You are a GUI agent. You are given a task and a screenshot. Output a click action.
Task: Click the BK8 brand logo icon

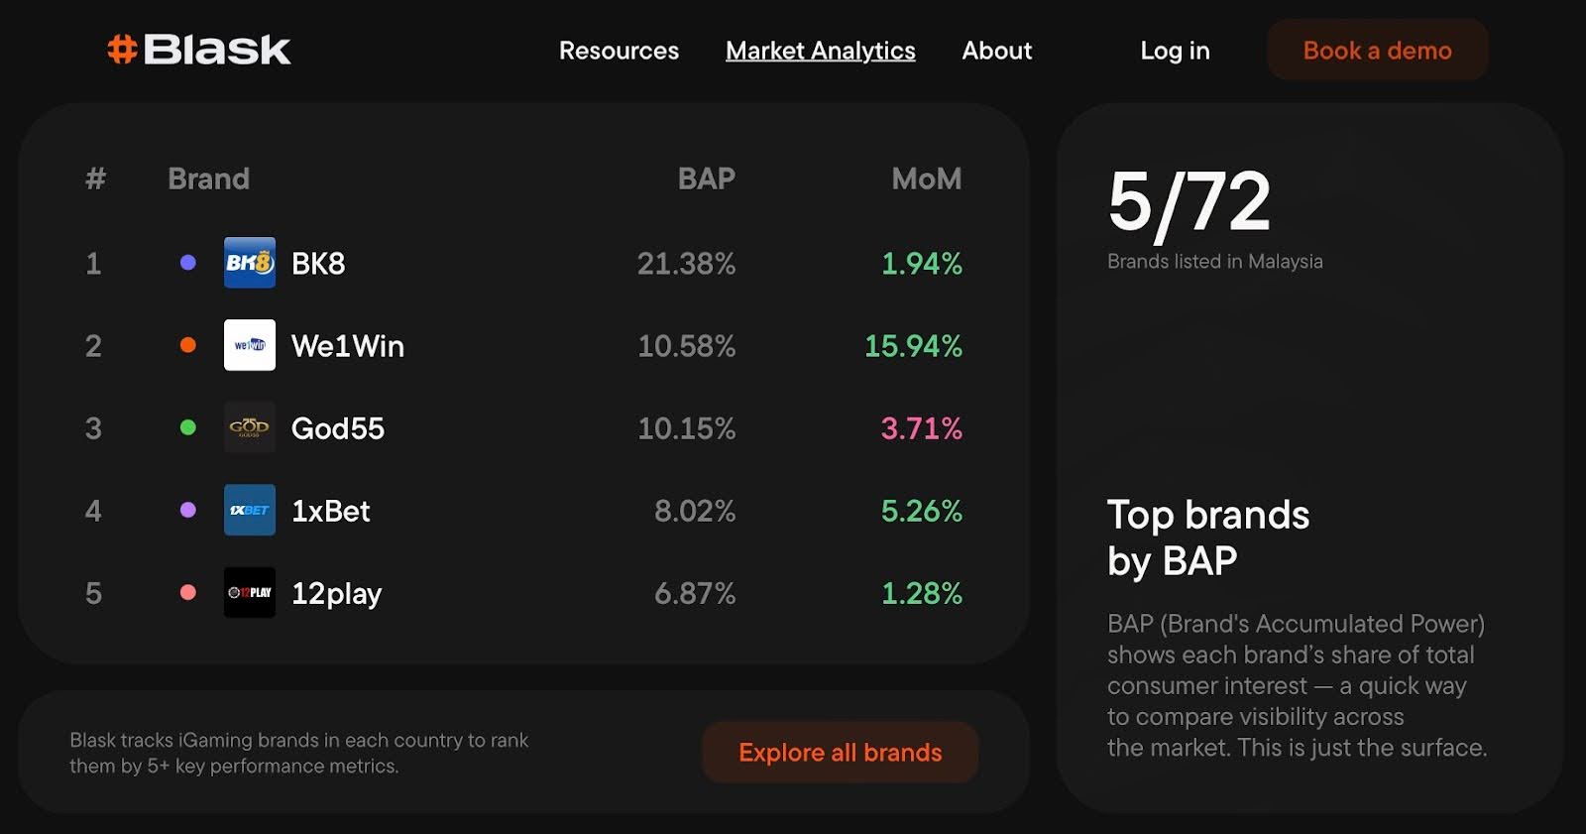click(x=250, y=263)
